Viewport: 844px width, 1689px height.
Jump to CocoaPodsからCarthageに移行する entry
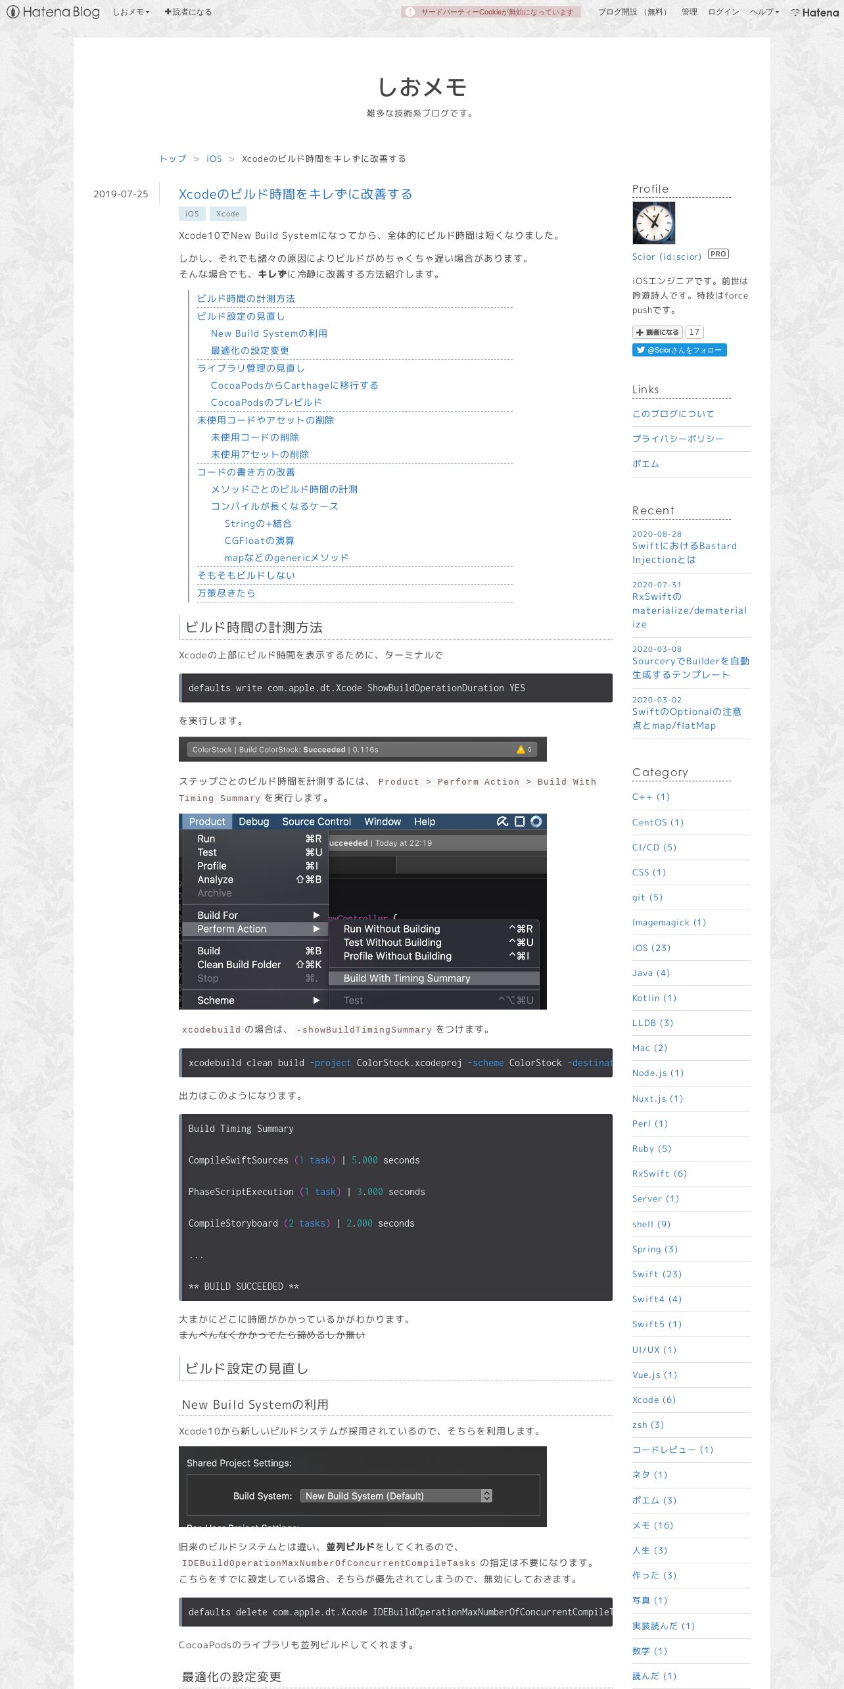[x=294, y=385]
